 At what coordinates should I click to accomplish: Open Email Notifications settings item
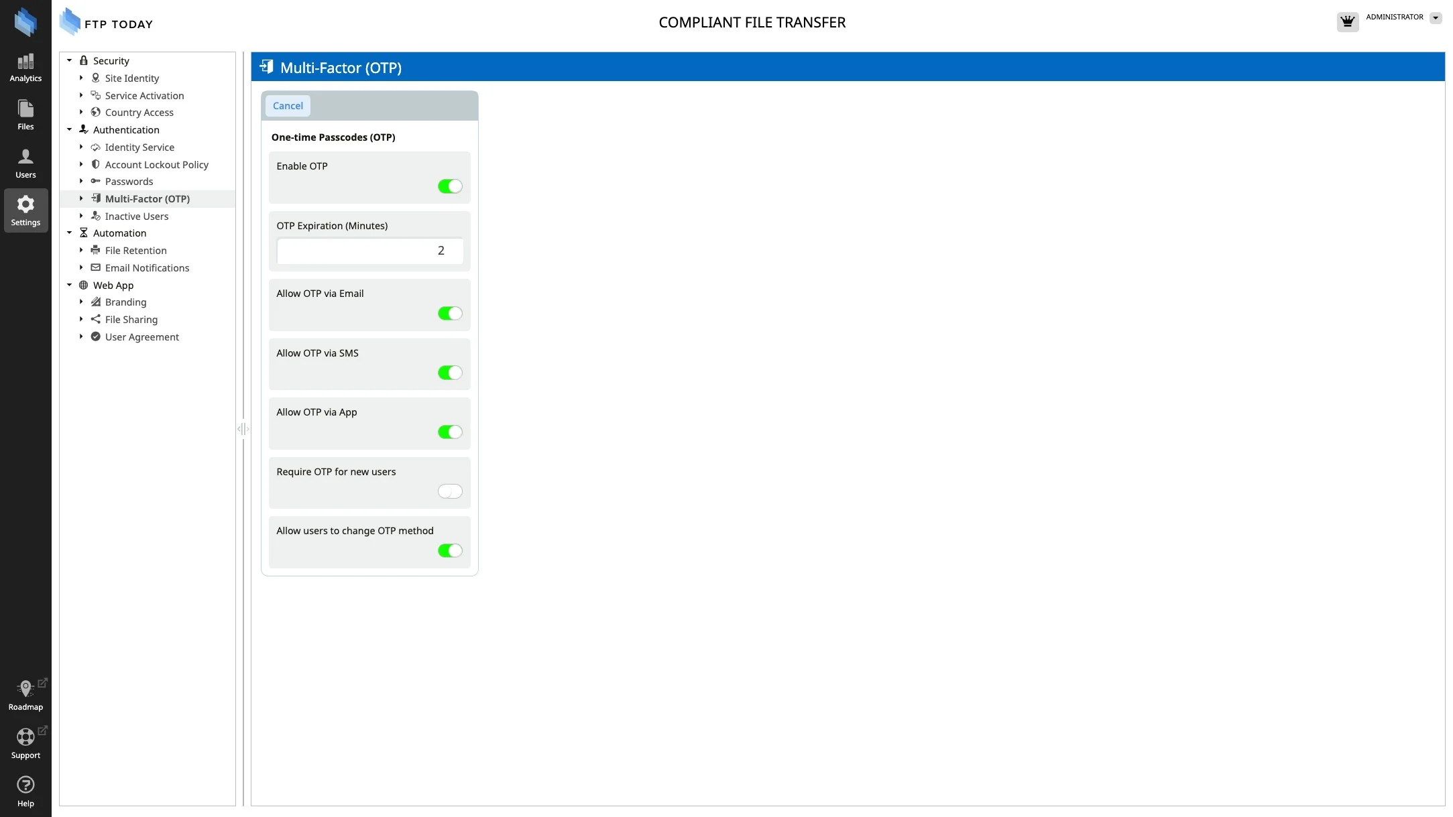pos(147,268)
